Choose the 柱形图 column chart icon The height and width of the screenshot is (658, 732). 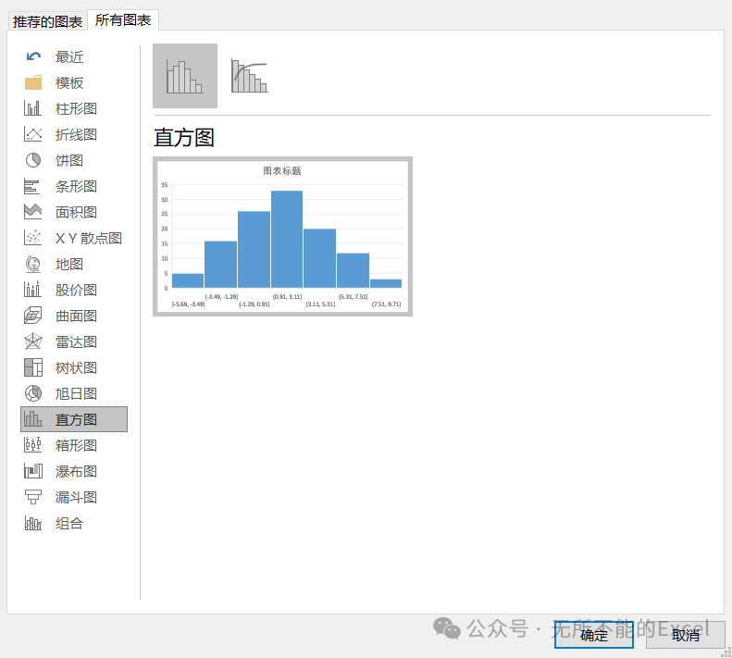pyautogui.click(x=32, y=108)
